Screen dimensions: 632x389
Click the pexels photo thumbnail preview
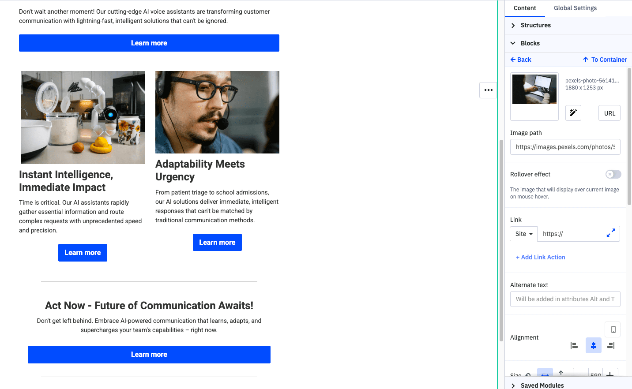pos(534,90)
